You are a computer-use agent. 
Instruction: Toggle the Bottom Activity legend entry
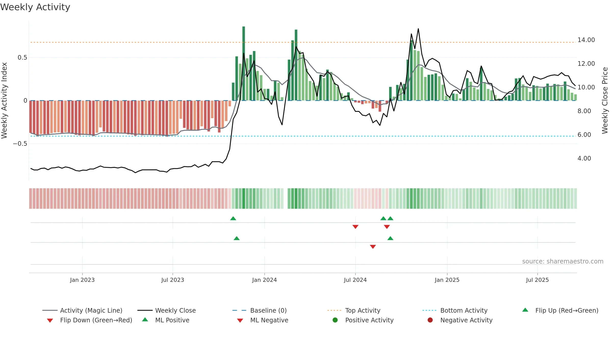tap(455, 310)
